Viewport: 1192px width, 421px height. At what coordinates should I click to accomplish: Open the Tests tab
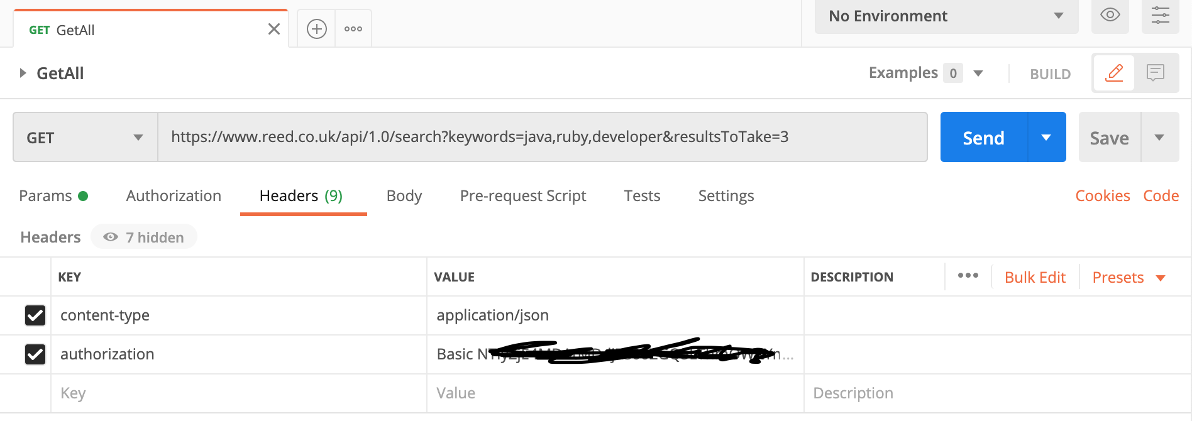point(642,196)
